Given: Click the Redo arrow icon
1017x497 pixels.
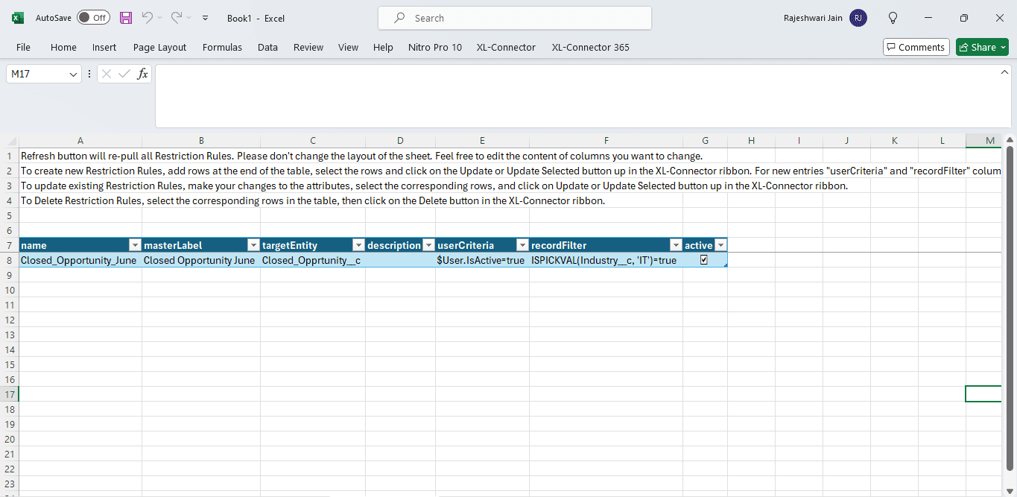Looking at the screenshot, I should tap(177, 18).
